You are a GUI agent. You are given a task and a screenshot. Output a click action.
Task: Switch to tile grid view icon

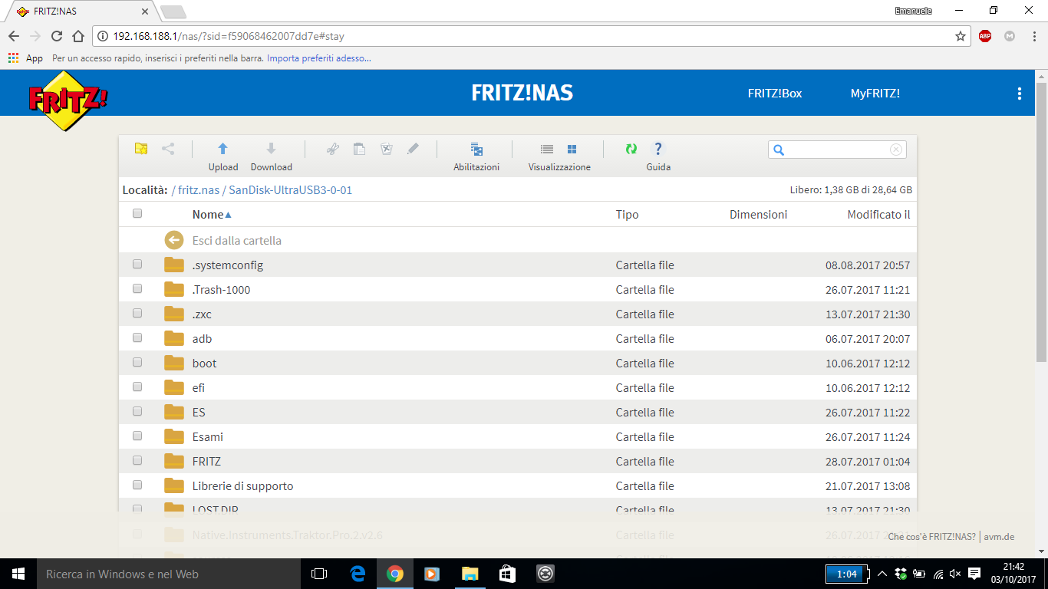[572, 149]
